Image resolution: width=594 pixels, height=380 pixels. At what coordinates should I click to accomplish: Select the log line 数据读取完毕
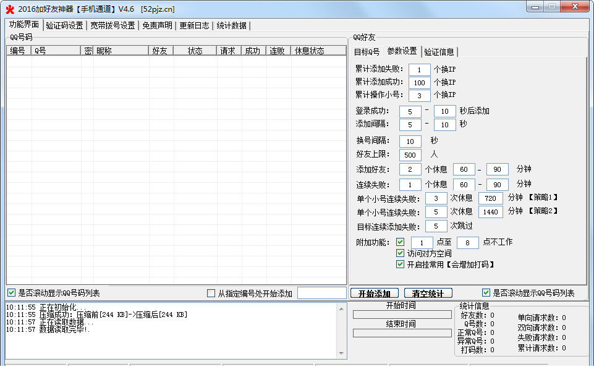tap(48, 329)
